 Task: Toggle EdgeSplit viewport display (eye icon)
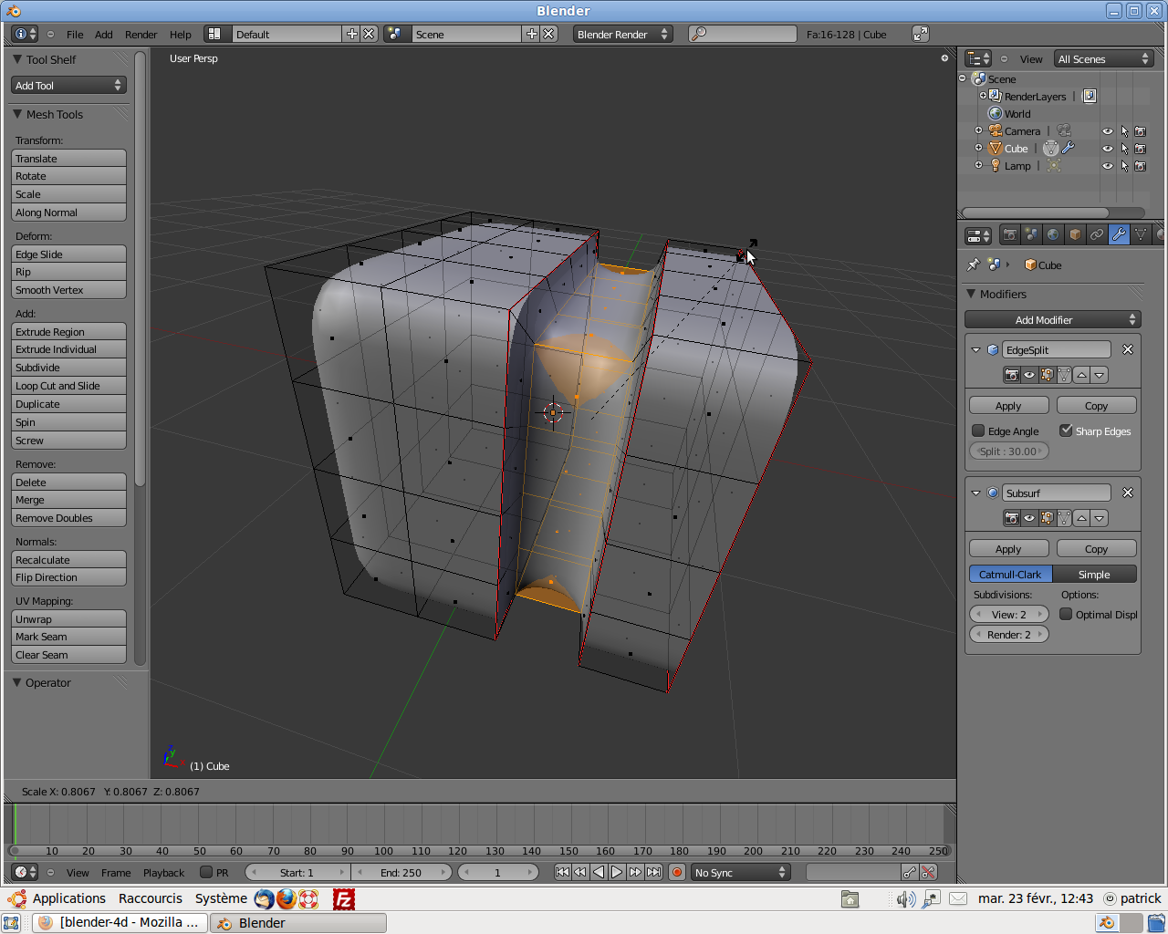(1029, 375)
